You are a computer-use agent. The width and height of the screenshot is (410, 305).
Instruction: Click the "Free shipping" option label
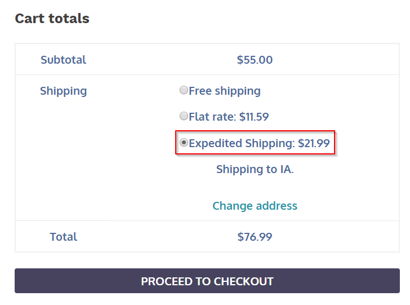(x=225, y=91)
